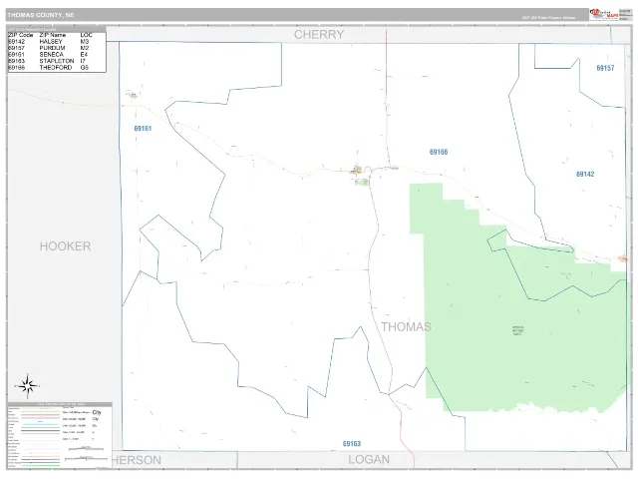The width and height of the screenshot is (638, 479).
Task: Click the CHERRY county label
Action: 319,35
